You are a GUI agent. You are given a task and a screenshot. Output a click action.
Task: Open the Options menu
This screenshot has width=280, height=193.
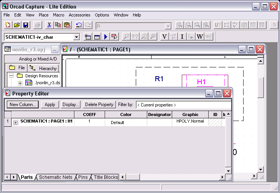(102, 15)
